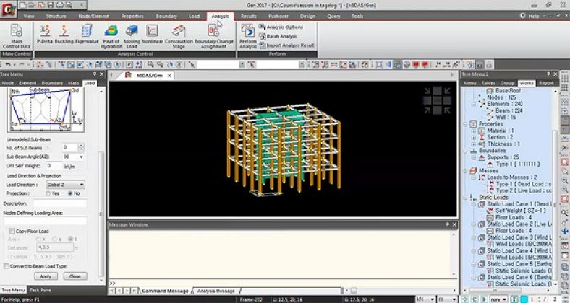This screenshot has height=303, width=570.
Task: Open P-Delta analysis control
Action: click(45, 35)
